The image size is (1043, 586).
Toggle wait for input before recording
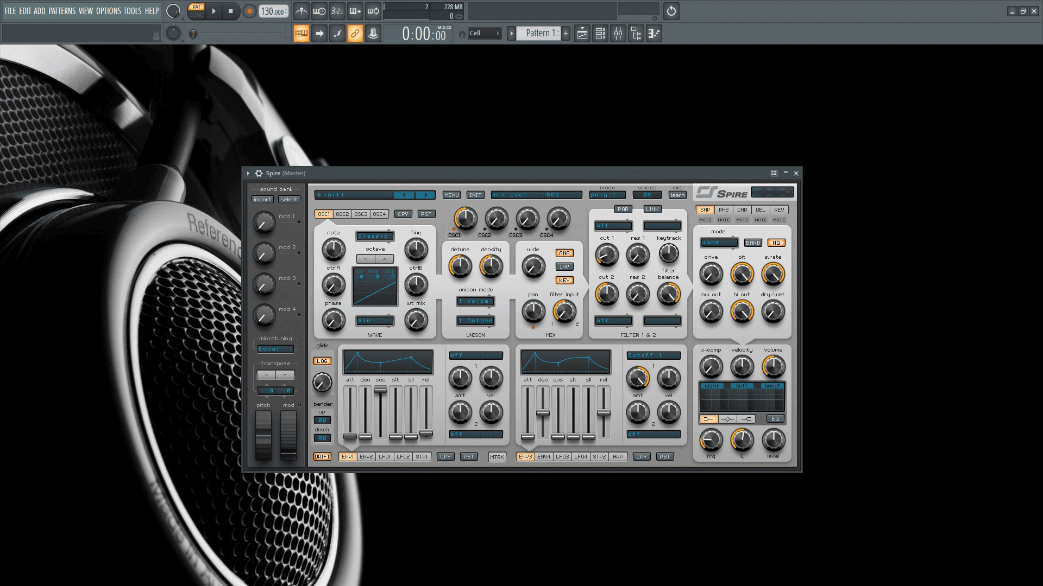(x=319, y=11)
